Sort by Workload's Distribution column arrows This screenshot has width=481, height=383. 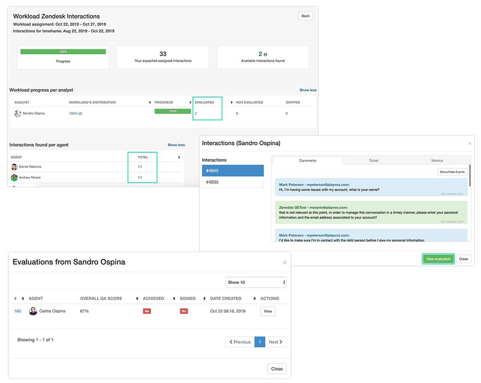click(150, 102)
